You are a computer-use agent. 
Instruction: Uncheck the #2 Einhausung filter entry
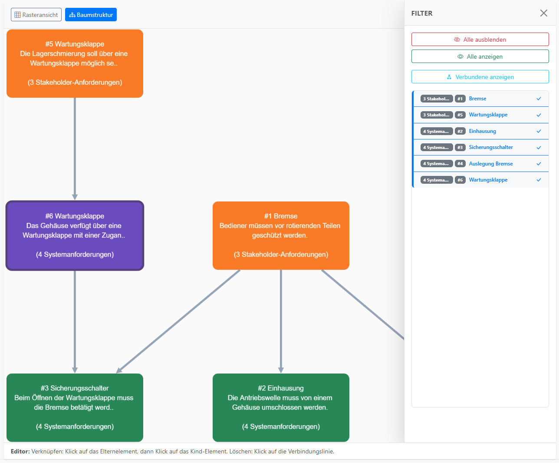coord(539,131)
